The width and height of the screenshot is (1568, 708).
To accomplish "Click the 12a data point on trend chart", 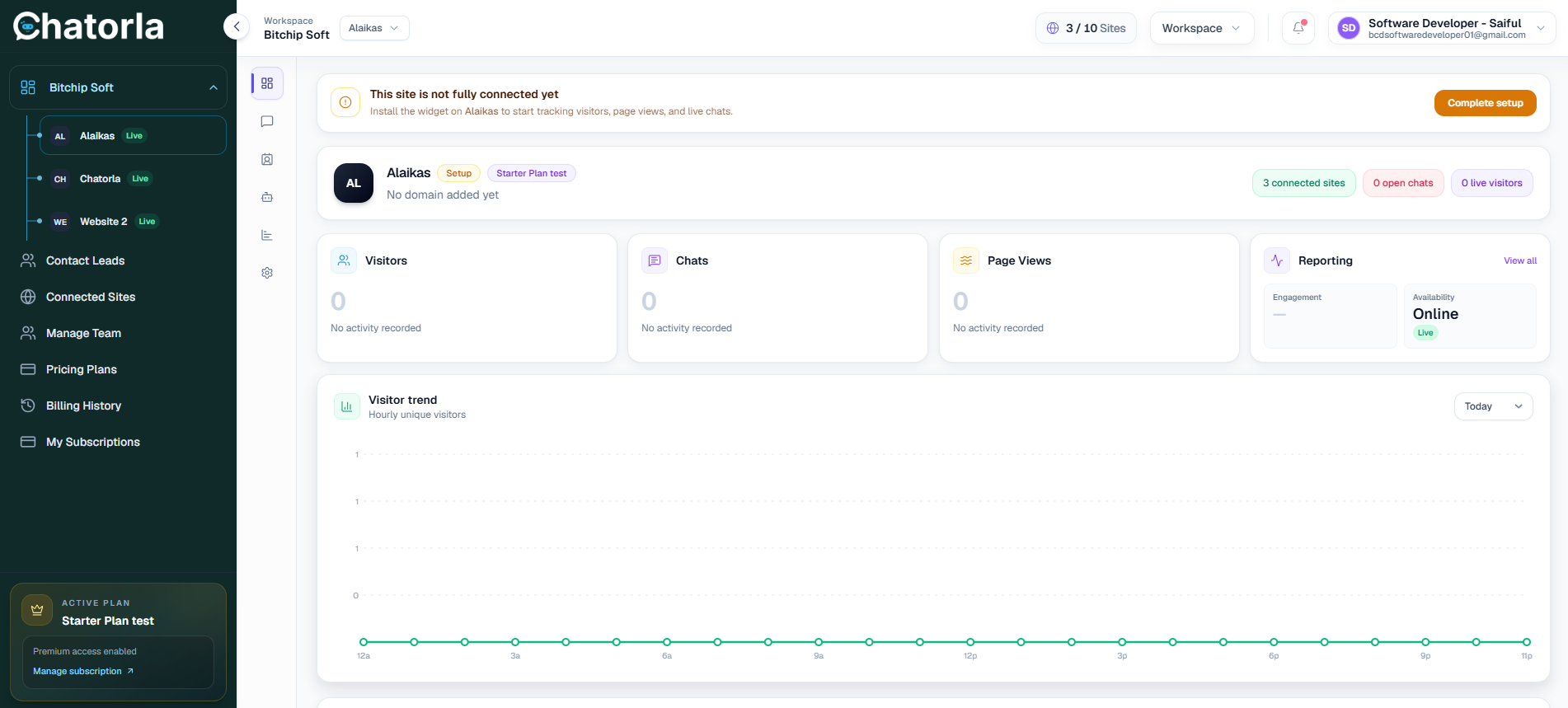I will click(x=364, y=641).
